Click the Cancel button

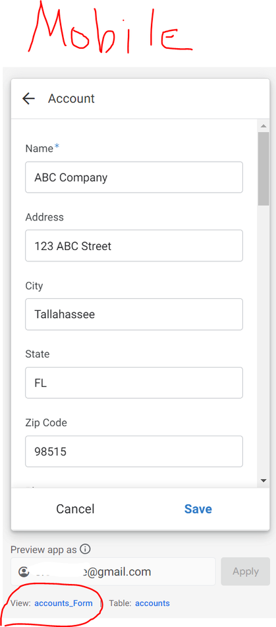pos(75,509)
